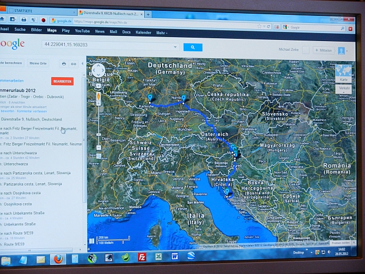Viewport: 365px width, 274px height.
Task: Open News in Google bar
Action: [100, 31]
